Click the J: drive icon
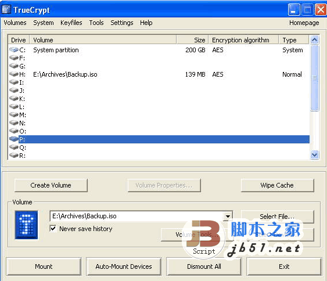The width and height of the screenshot is (327, 281). click(x=14, y=90)
